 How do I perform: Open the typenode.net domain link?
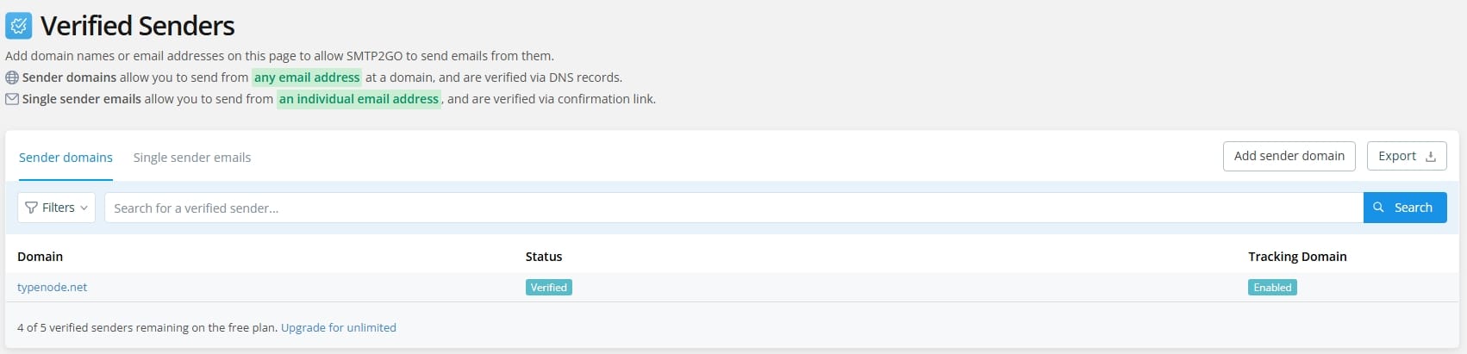[x=53, y=288]
